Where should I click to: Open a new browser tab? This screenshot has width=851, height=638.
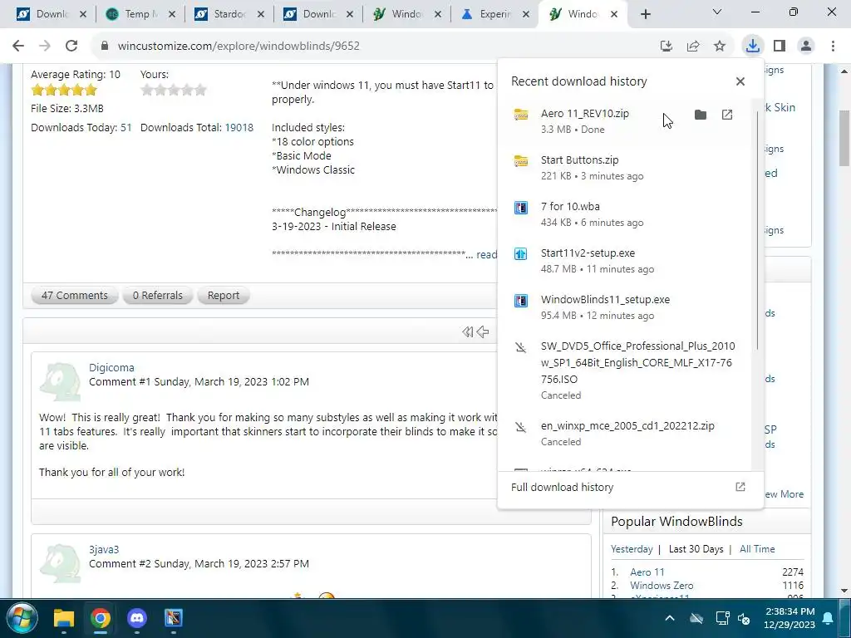click(645, 14)
